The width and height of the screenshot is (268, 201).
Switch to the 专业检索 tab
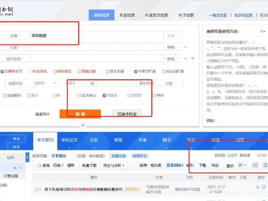point(127,15)
